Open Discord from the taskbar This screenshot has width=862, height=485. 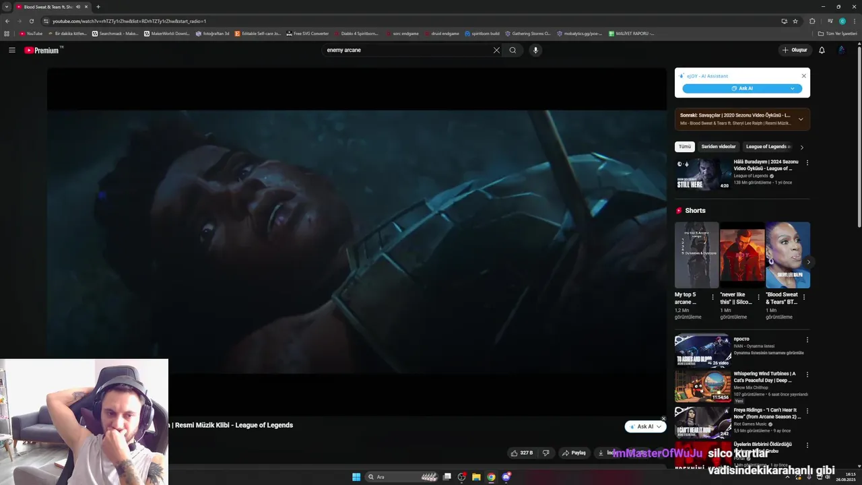[506, 477]
